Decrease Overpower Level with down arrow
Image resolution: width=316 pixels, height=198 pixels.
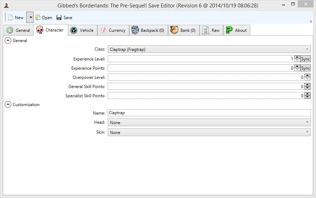(307, 79)
